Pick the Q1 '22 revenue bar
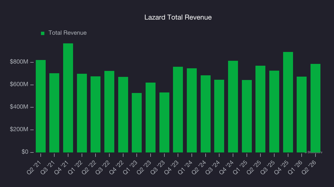This screenshot has height=187, width=334. coord(82,113)
